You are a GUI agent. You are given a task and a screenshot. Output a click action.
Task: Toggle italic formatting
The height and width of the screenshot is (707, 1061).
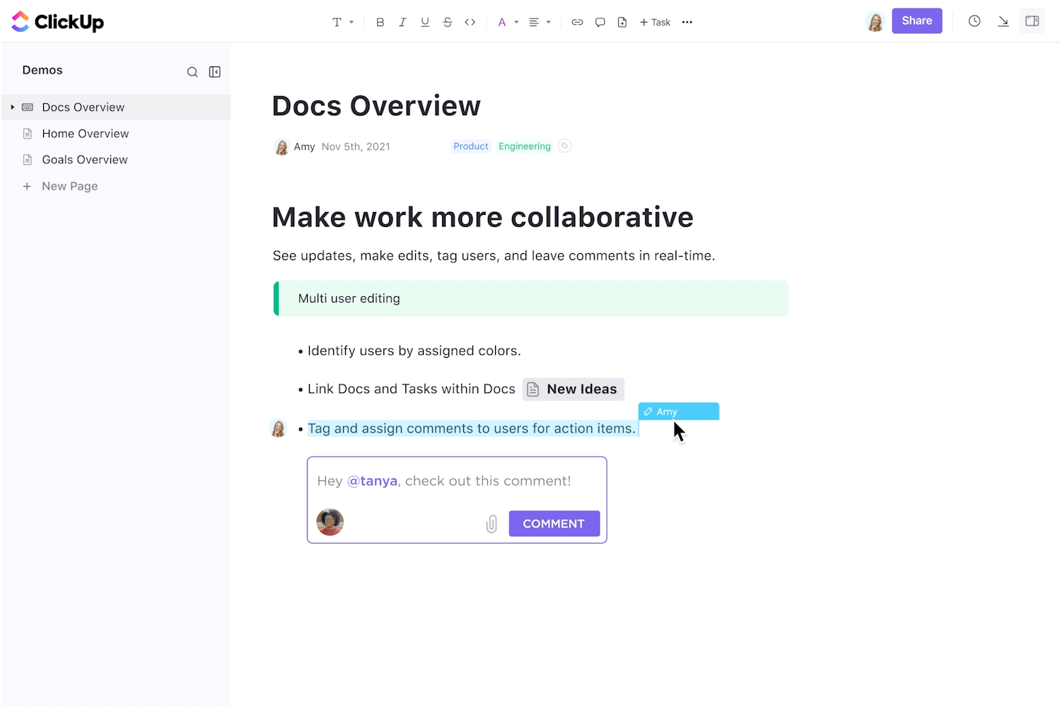pos(402,22)
